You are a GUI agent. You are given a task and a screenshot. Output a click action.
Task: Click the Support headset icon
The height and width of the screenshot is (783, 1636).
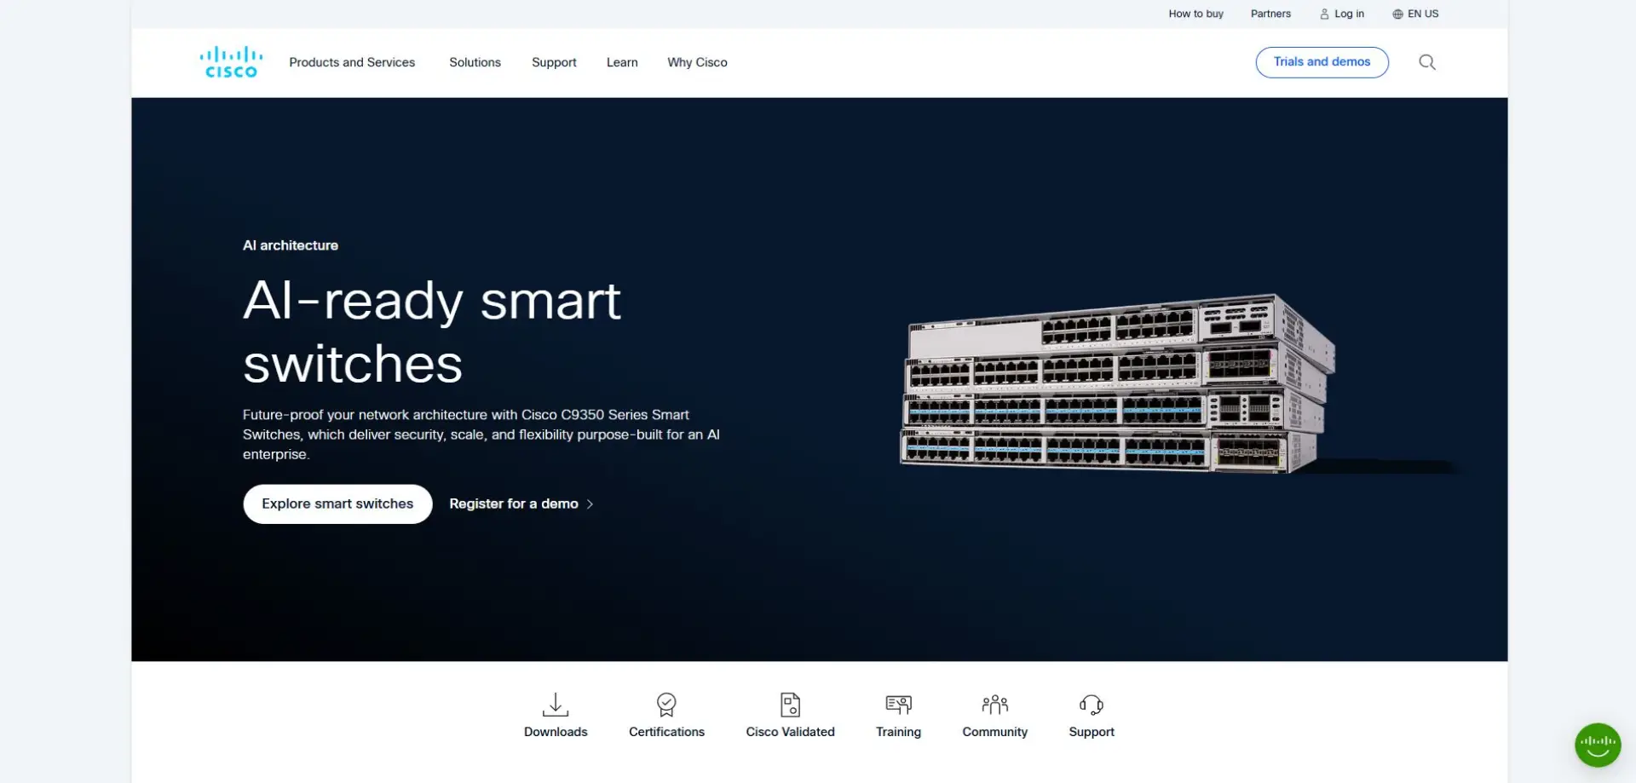[x=1092, y=705]
